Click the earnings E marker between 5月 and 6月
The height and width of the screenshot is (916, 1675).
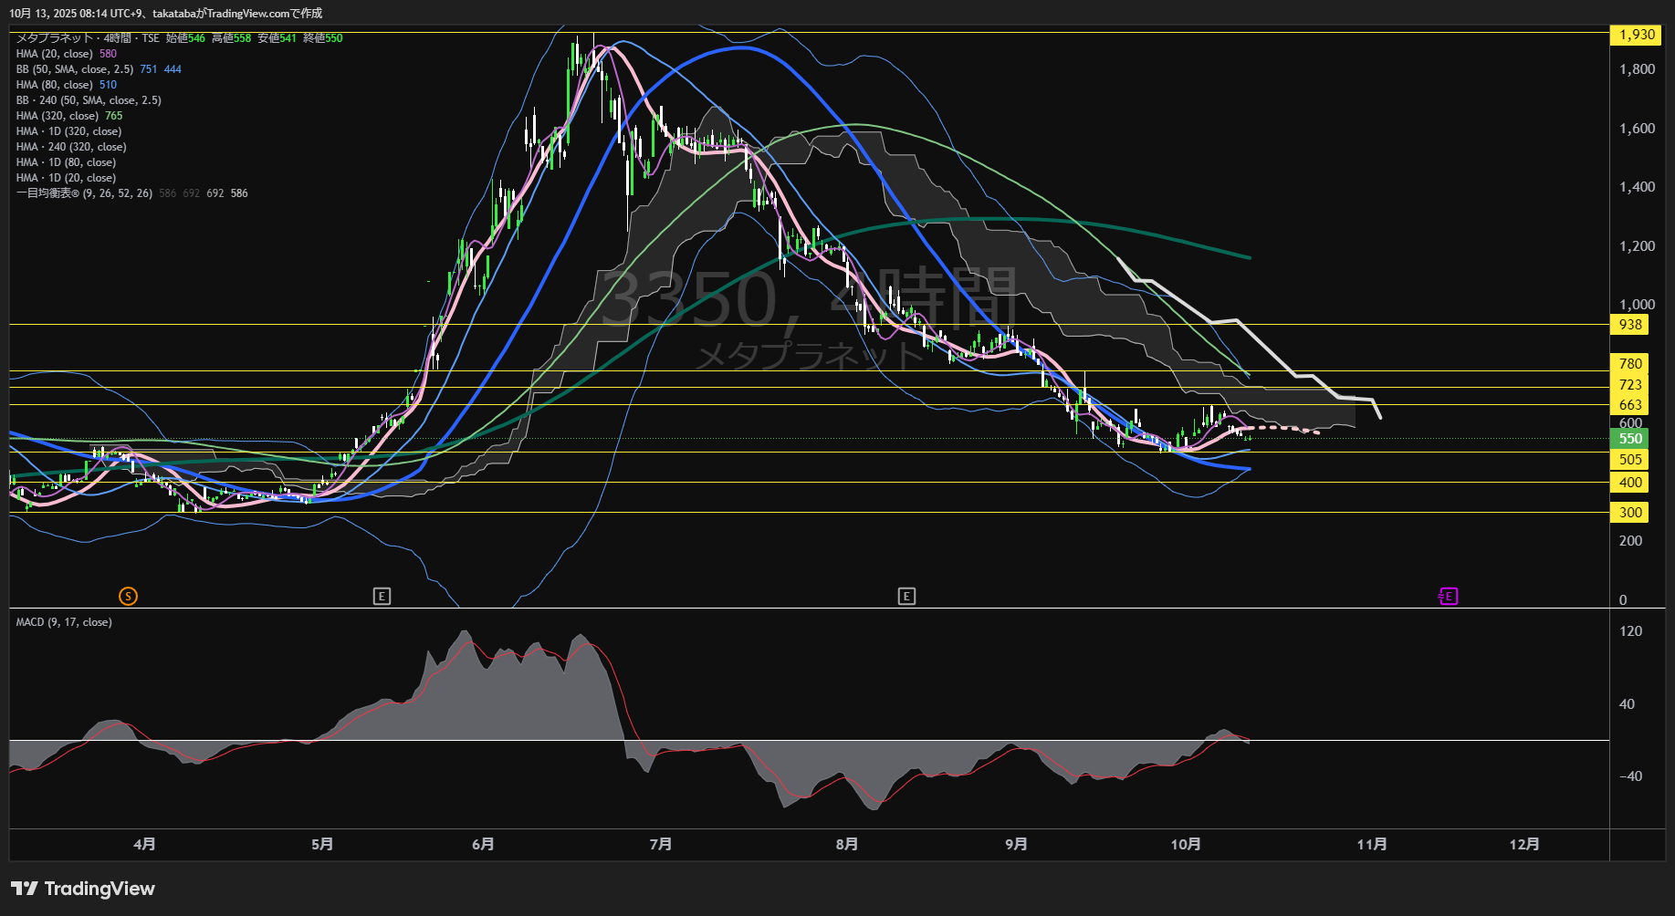[382, 597]
